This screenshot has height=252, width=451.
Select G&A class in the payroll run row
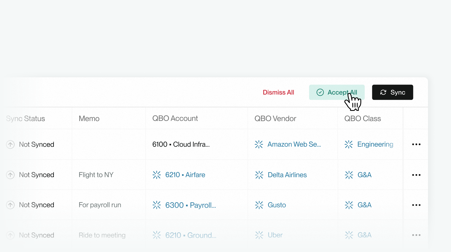pos(364,205)
